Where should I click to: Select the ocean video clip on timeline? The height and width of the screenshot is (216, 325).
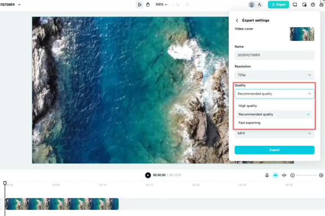(62, 204)
